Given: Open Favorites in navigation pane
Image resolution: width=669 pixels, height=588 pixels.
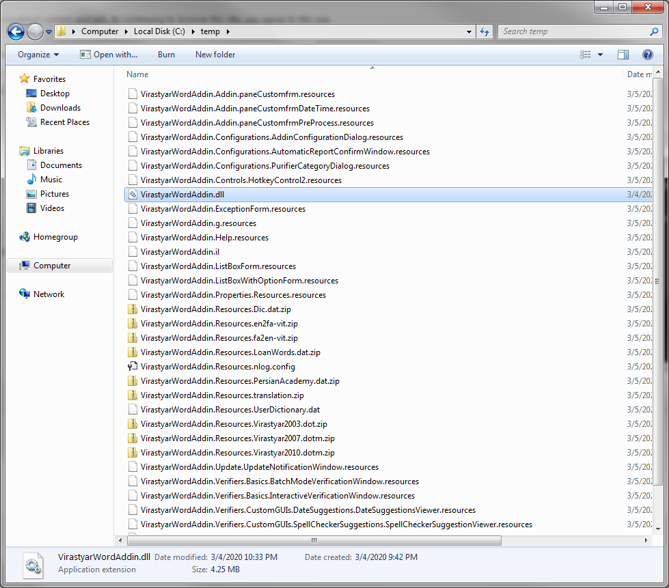Looking at the screenshot, I should point(49,79).
